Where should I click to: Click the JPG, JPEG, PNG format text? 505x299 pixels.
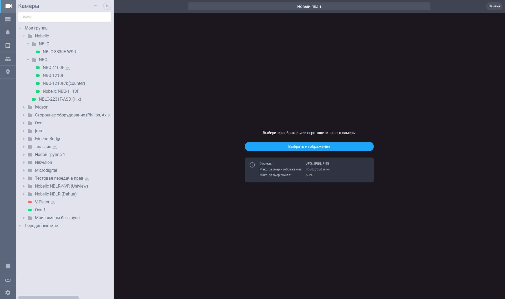[317, 164]
